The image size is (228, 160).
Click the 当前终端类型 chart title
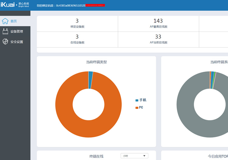(x=96, y=62)
